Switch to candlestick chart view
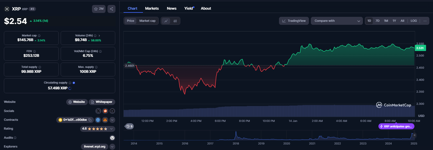433x150 pixels. (175, 21)
